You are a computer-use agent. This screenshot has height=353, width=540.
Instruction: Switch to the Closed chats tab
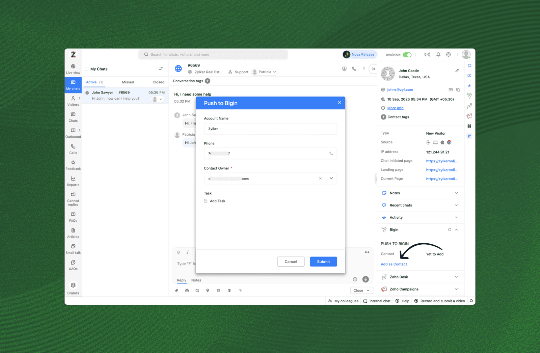[158, 82]
